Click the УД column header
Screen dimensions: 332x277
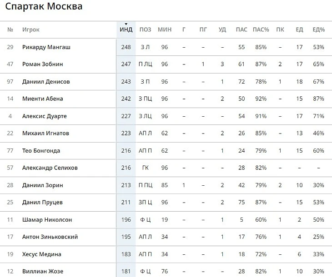pyautogui.click(x=222, y=30)
